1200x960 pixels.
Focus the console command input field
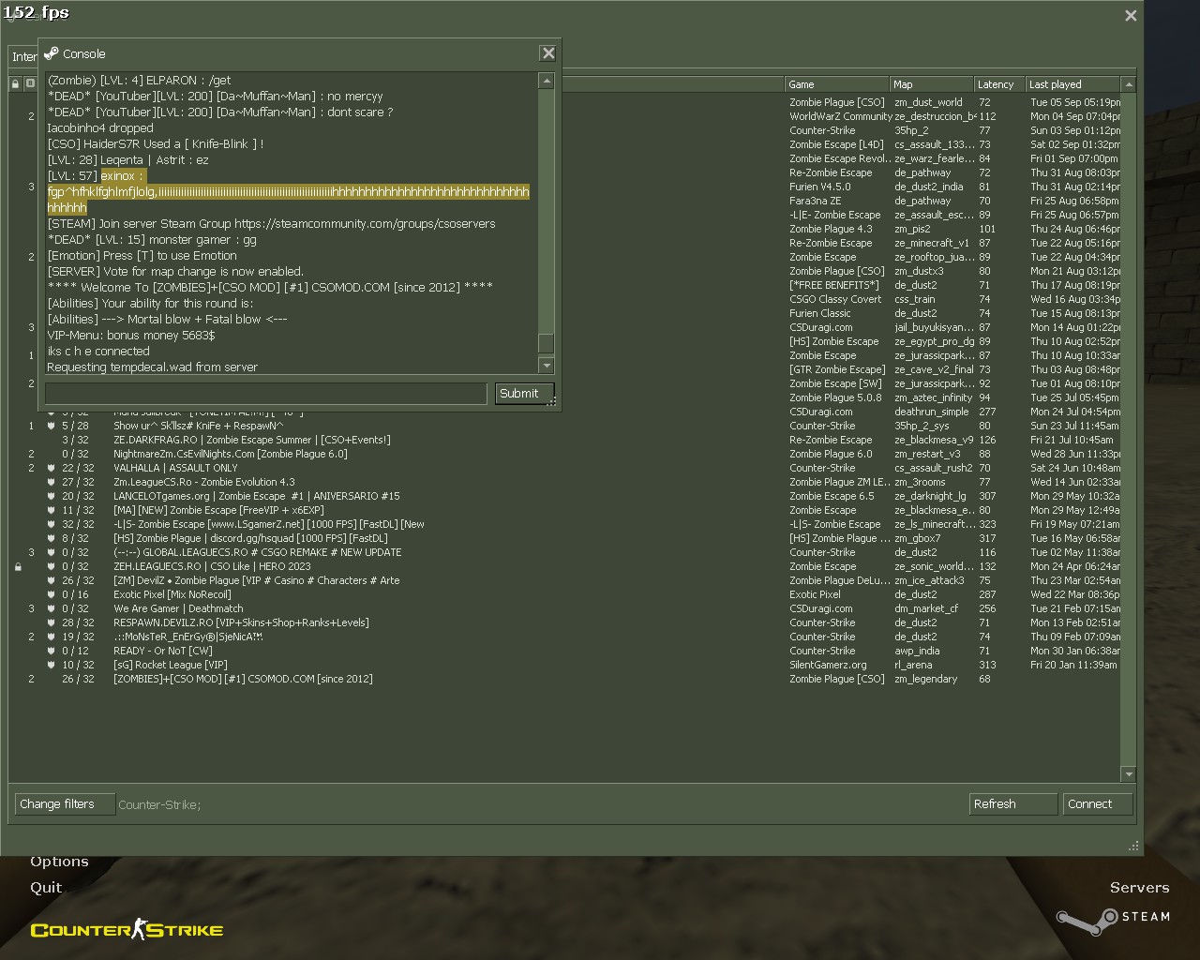266,394
